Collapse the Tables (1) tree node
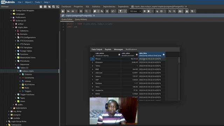 tap(15, 68)
